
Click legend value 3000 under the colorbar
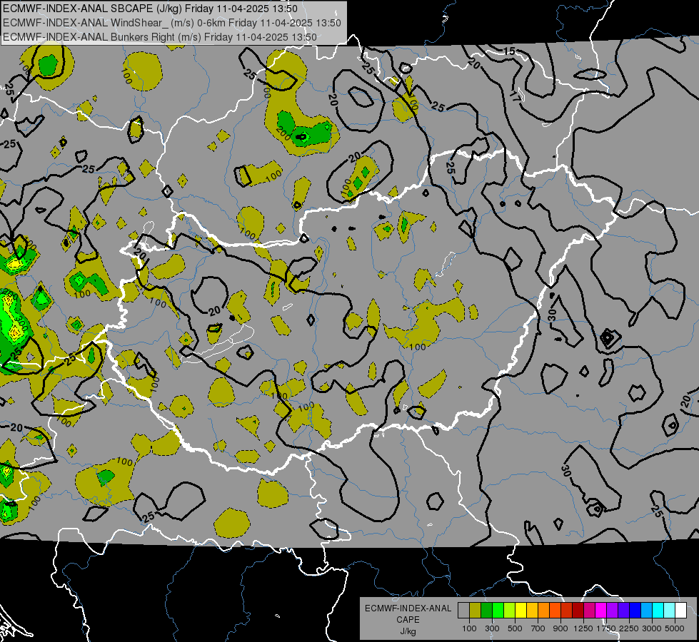652,628
